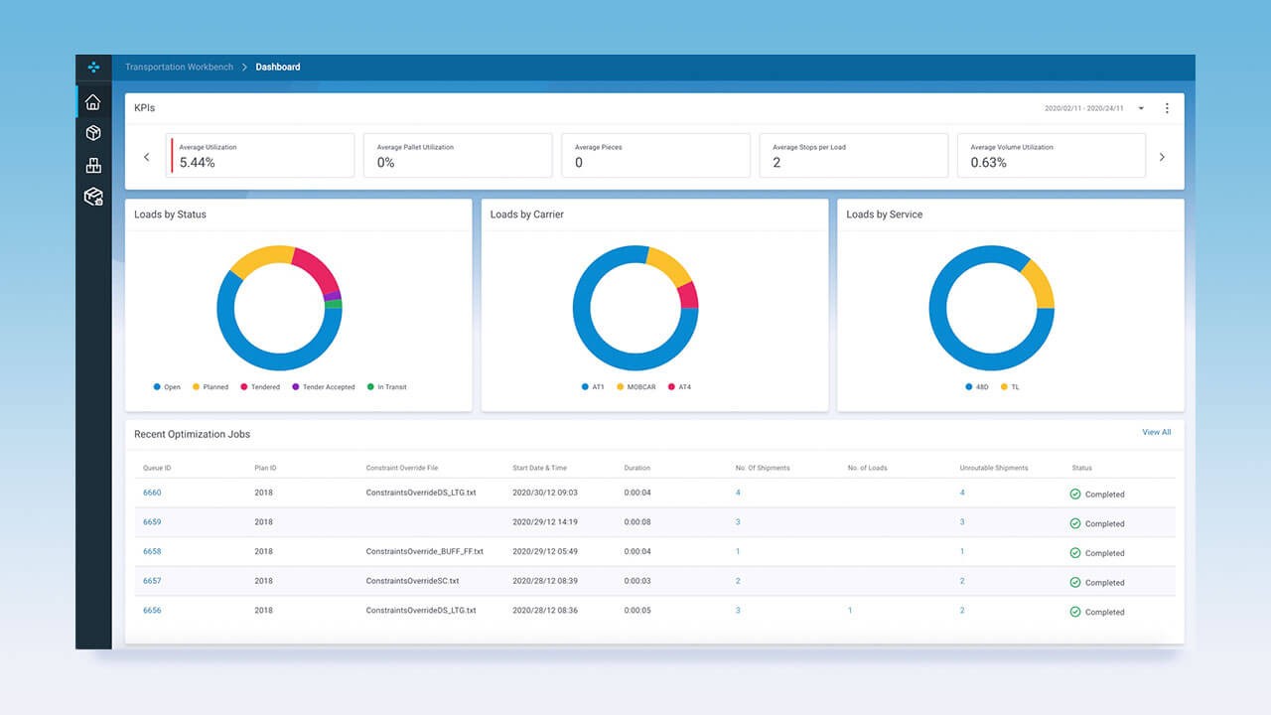Click the right arrow on the KPI carousel
This screenshot has height=715, width=1271.
[x=1162, y=156]
